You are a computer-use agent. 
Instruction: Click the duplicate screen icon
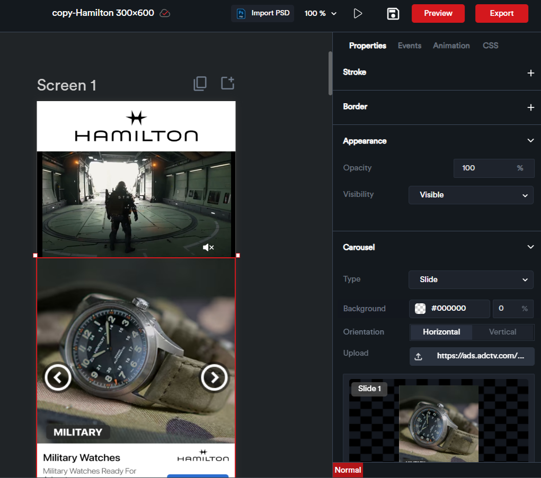click(200, 83)
